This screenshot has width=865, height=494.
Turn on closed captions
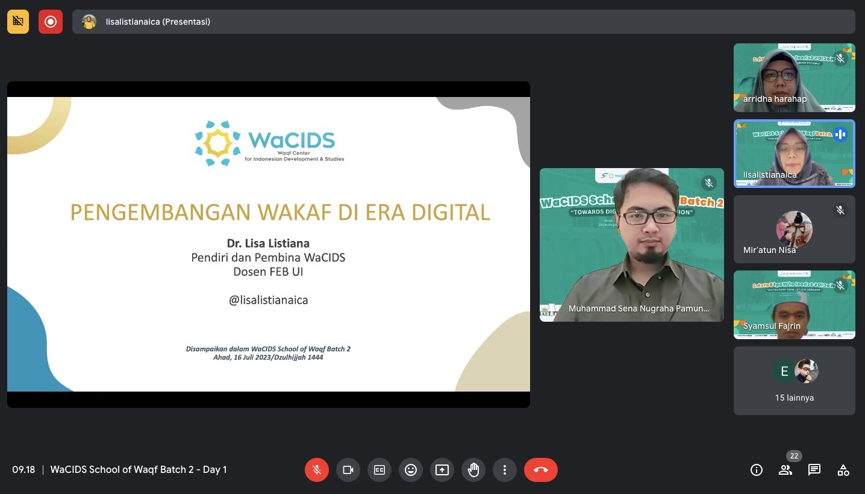[x=379, y=470]
